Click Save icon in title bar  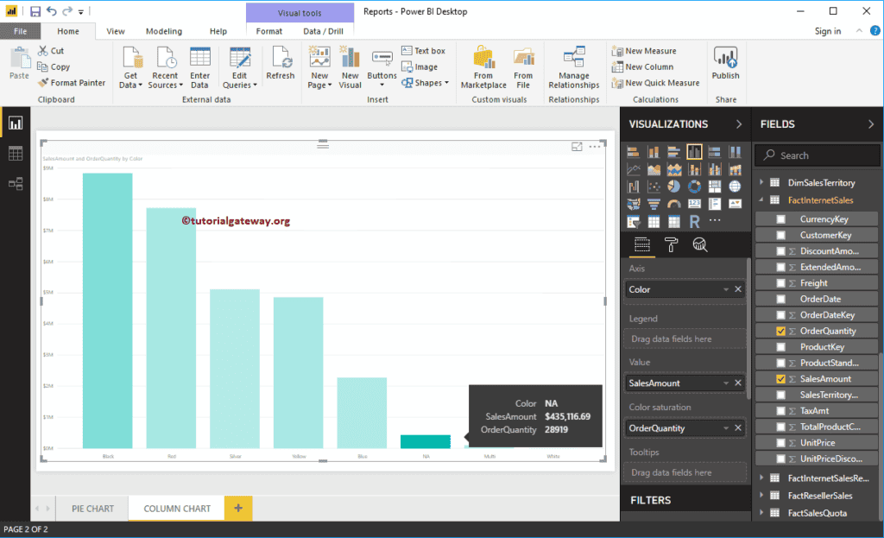35,11
